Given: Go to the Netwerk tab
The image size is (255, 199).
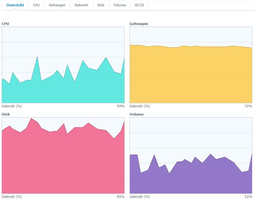Looking at the screenshot, I should coord(82,5).
